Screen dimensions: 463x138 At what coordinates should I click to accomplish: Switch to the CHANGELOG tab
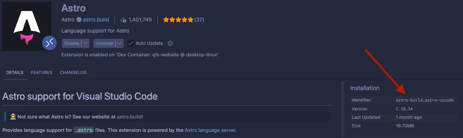[73, 72]
